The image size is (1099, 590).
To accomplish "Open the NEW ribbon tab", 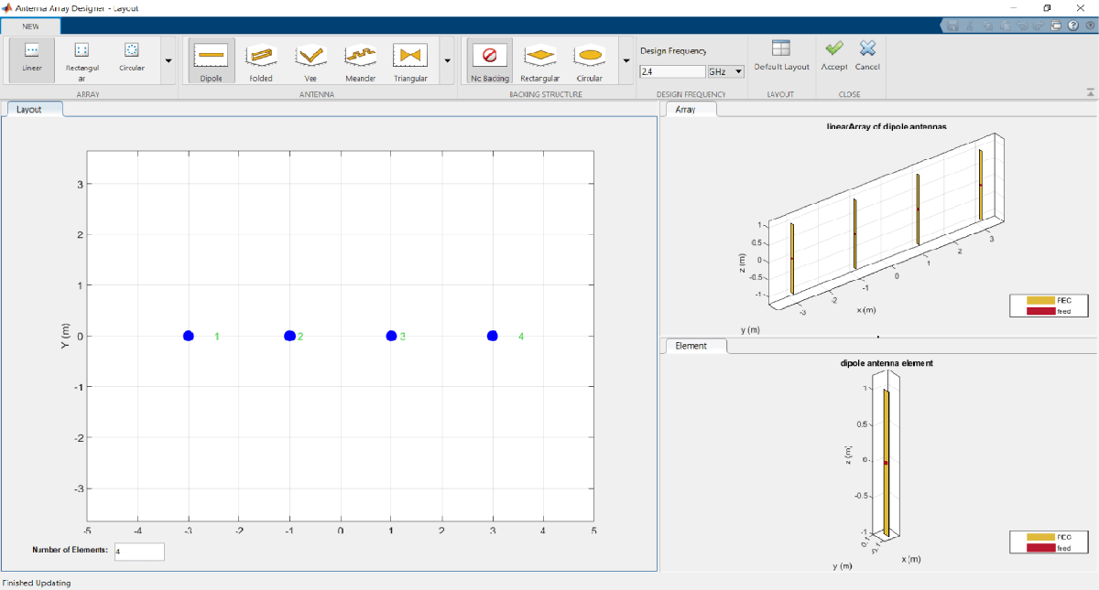I will [31, 27].
